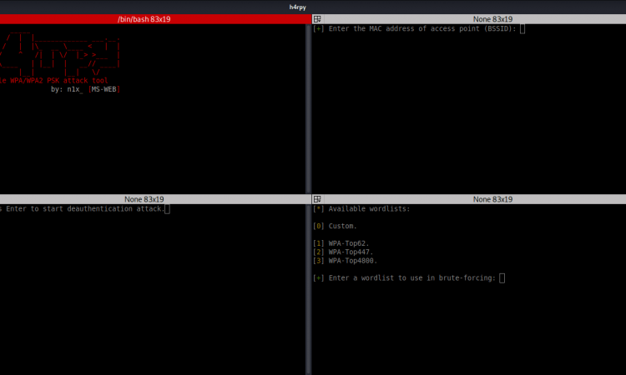Click the 'by: n1x_ [MS-WEB]' credit line

(85, 89)
